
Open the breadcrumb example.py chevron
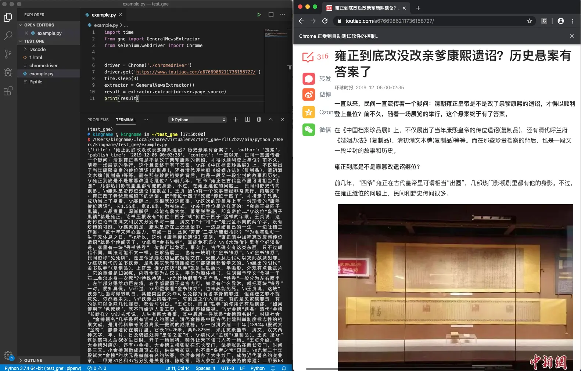pos(121,25)
